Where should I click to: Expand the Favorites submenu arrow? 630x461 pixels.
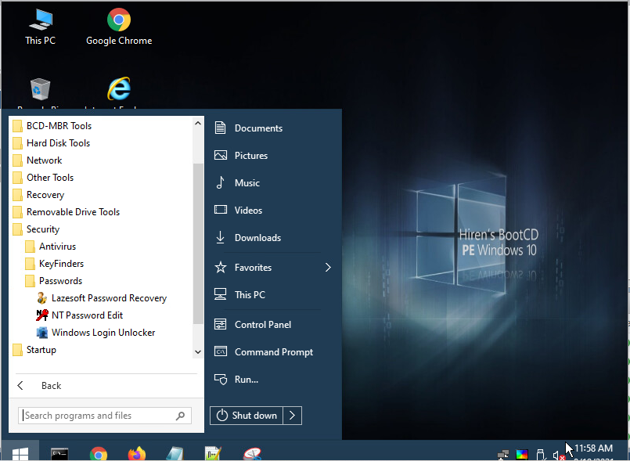[x=328, y=267]
